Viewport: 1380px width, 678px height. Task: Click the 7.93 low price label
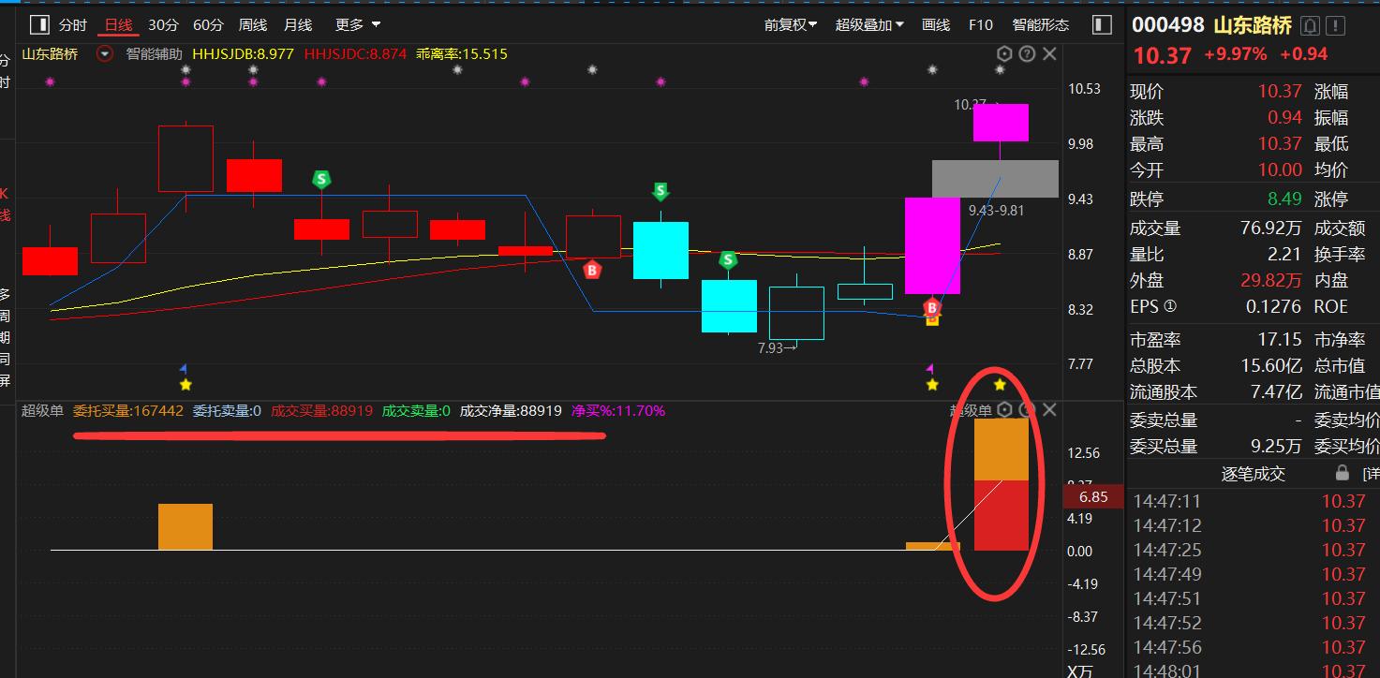777,348
